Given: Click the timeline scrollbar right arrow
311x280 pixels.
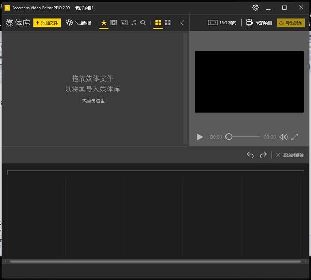Looking at the screenshot, I should pos(305,262).
